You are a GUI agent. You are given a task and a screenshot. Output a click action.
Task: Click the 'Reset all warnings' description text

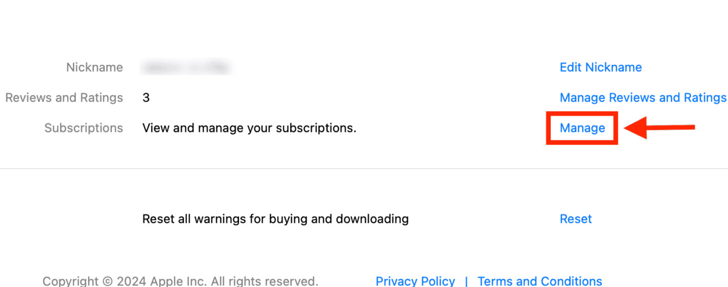[x=275, y=219]
